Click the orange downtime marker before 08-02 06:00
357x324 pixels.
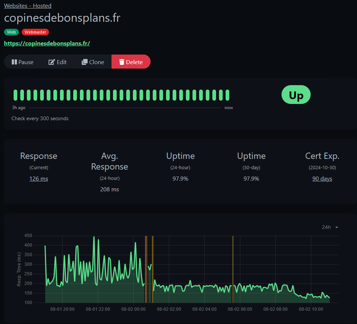pyautogui.click(x=233, y=269)
